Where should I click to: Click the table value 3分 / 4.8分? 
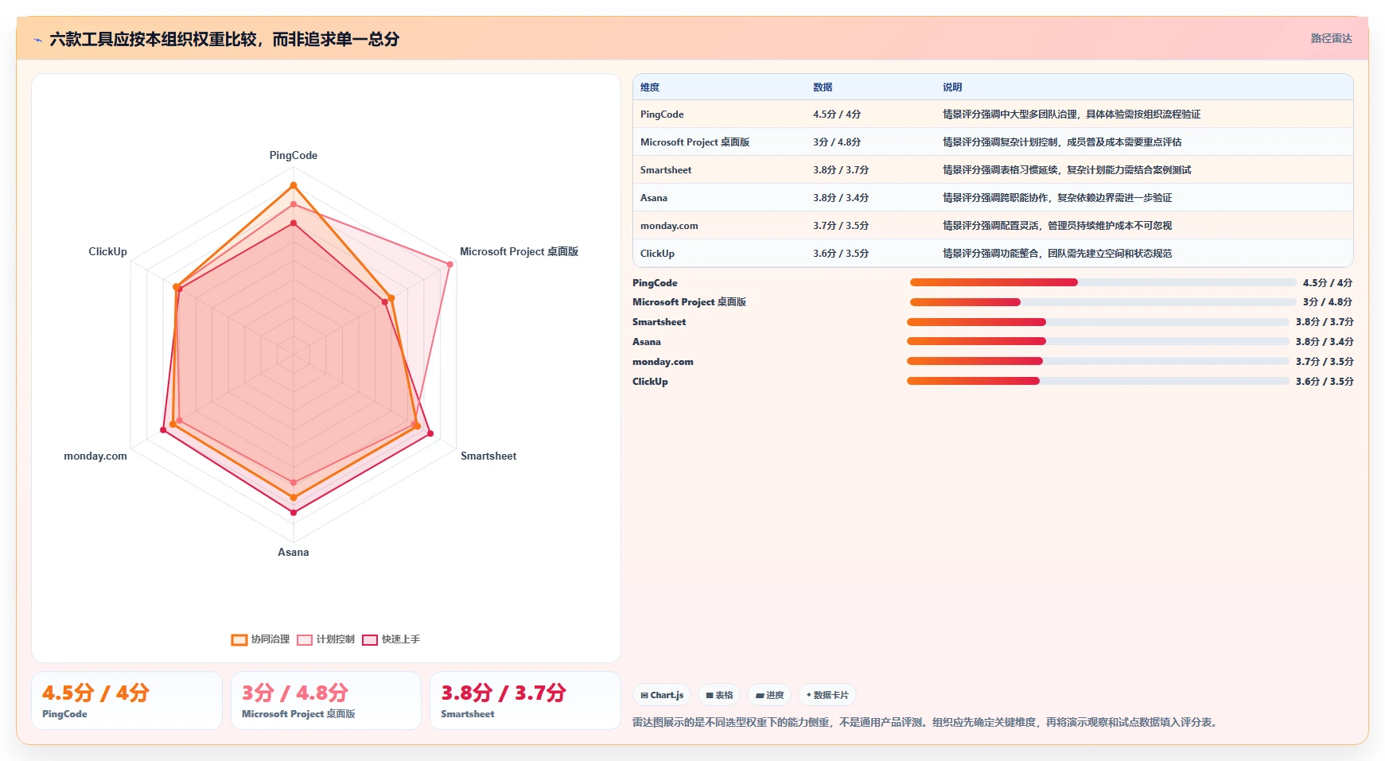[837, 142]
